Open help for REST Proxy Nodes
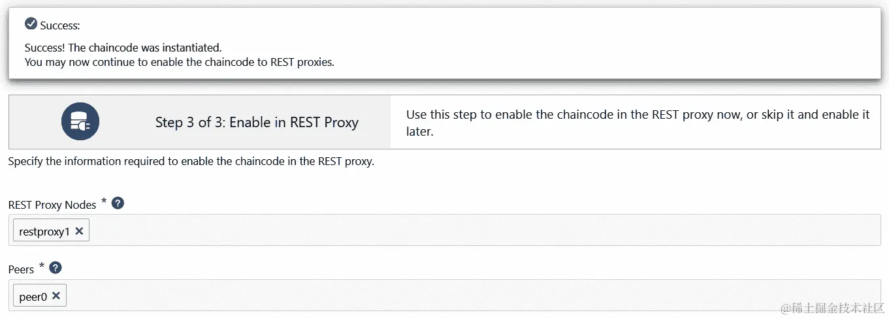 point(118,204)
